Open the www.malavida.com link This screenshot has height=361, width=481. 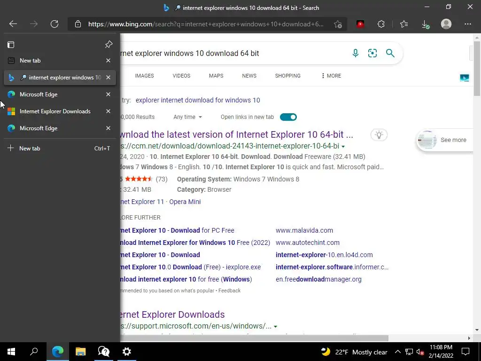coord(304,230)
